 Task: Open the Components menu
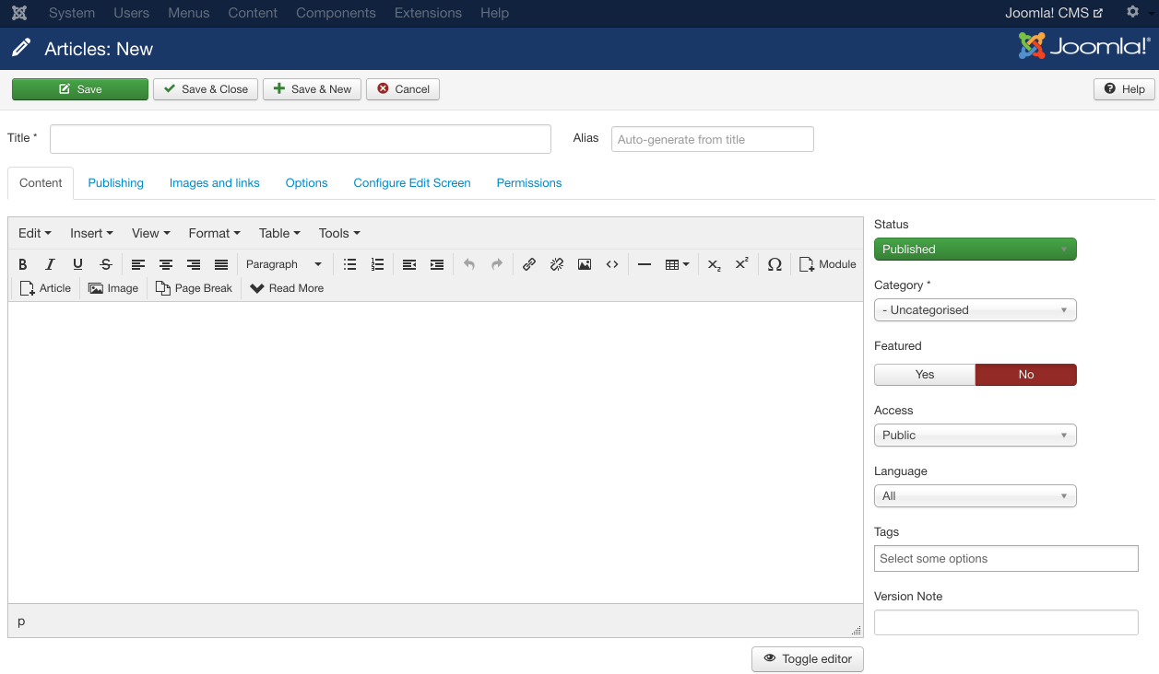[336, 13]
